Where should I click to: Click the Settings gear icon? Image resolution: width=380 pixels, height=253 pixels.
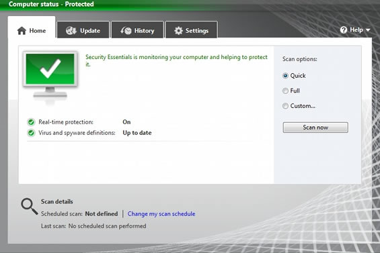coord(178,31)
